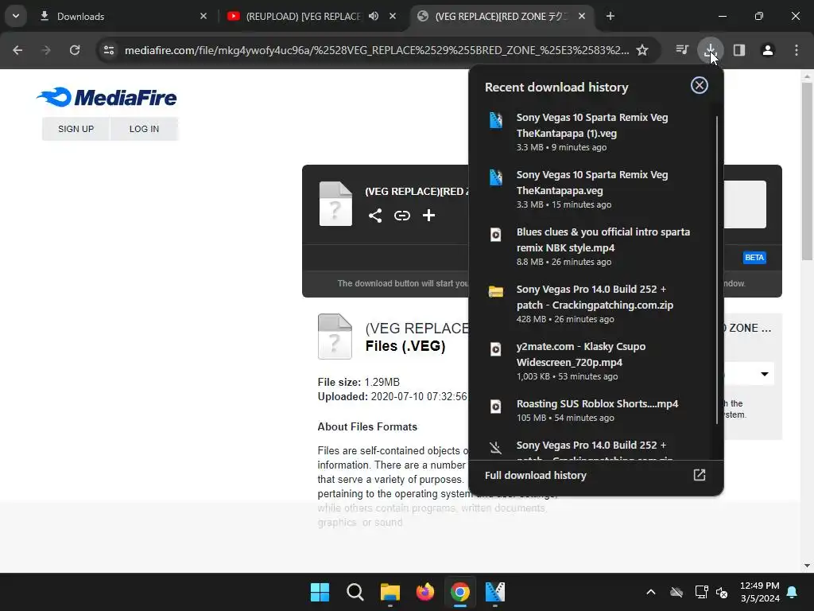Expand the dropdown arrow in the right sidebar
The image size is (814, 611).
[764, 374]
